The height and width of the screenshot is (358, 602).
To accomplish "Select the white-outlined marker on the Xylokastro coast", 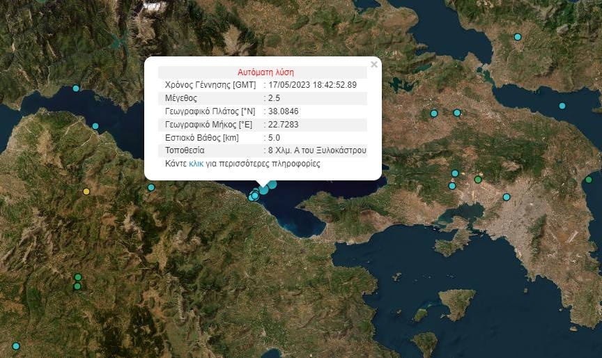I will pos(255,196).
